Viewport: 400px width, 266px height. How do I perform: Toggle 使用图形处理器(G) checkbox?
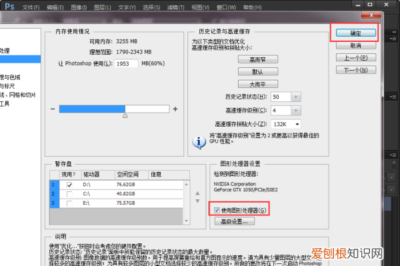click(217, 210)
